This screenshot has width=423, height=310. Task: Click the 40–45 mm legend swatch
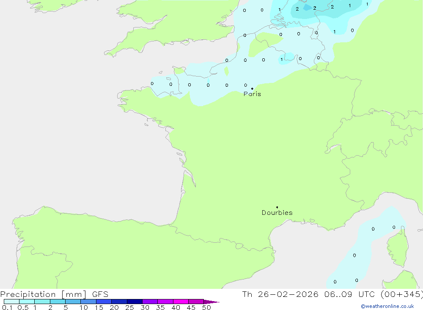(181, 302)
